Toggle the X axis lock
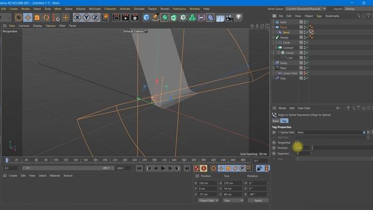 pos(77,17)
